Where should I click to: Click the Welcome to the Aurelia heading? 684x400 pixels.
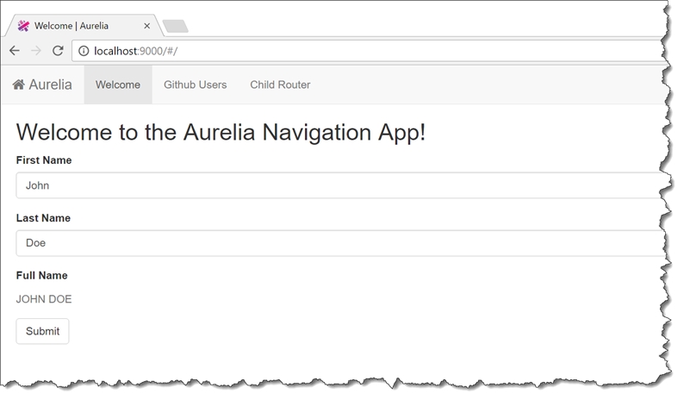[x=221, y=132]
